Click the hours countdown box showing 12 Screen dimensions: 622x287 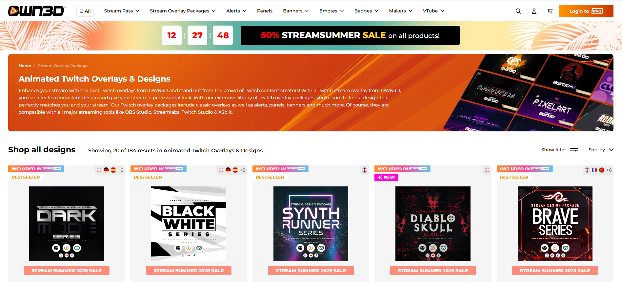point(172,35)
